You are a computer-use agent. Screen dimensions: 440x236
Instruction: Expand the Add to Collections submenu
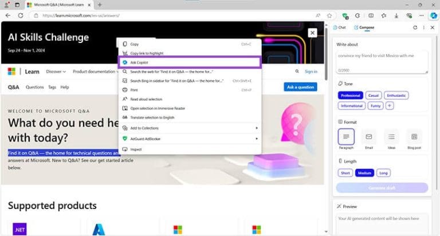tap(190, 128)
